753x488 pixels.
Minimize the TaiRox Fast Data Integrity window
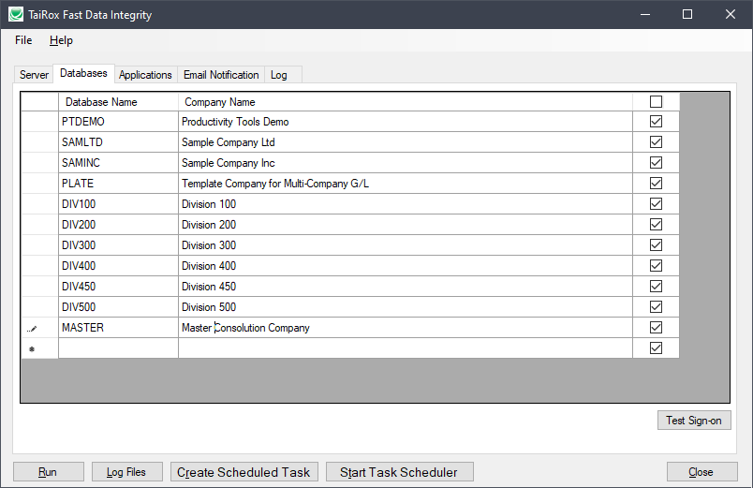[645, 14]
